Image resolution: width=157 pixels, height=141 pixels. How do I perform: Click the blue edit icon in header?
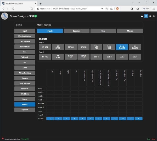coord(146,16)
